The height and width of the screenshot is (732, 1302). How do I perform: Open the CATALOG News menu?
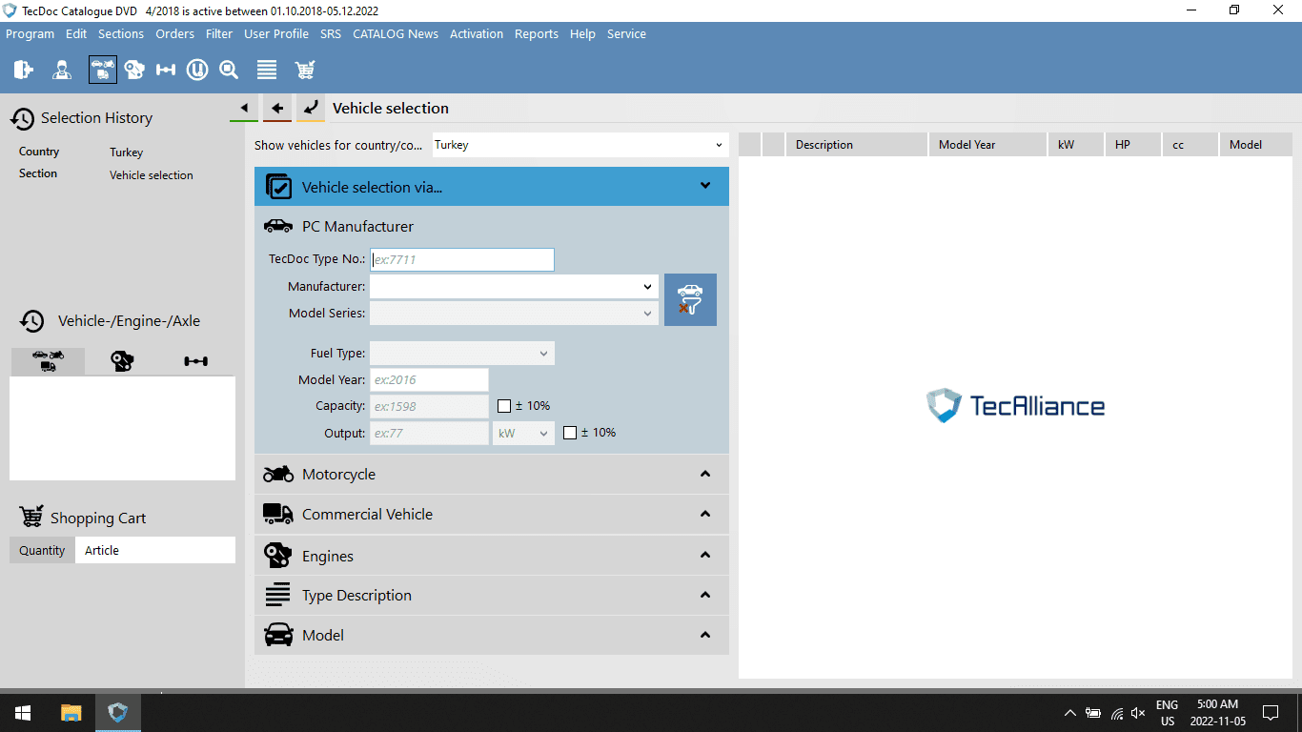396,33
